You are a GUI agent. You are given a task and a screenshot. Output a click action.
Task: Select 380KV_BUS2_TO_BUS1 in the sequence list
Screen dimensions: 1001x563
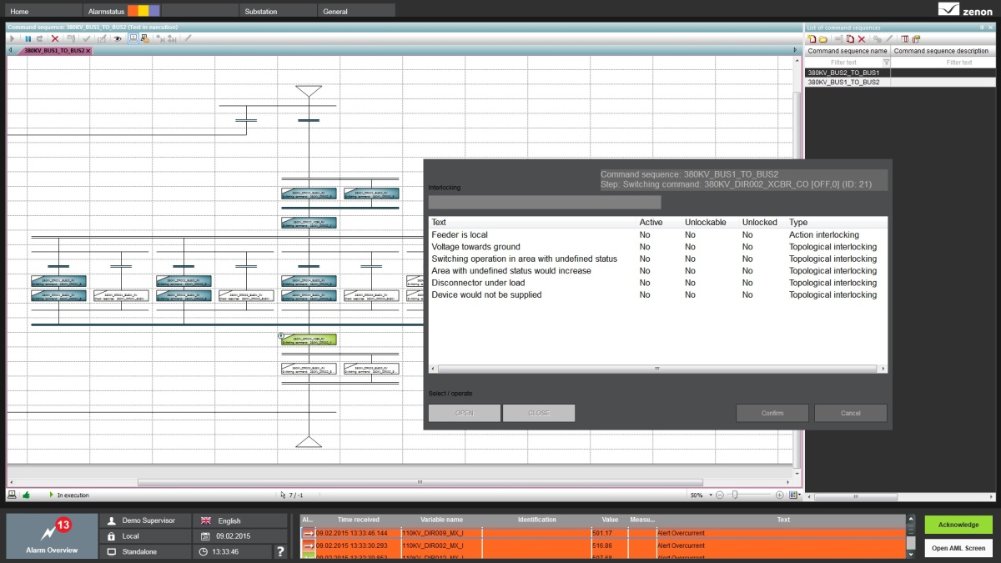pos(843,73)
